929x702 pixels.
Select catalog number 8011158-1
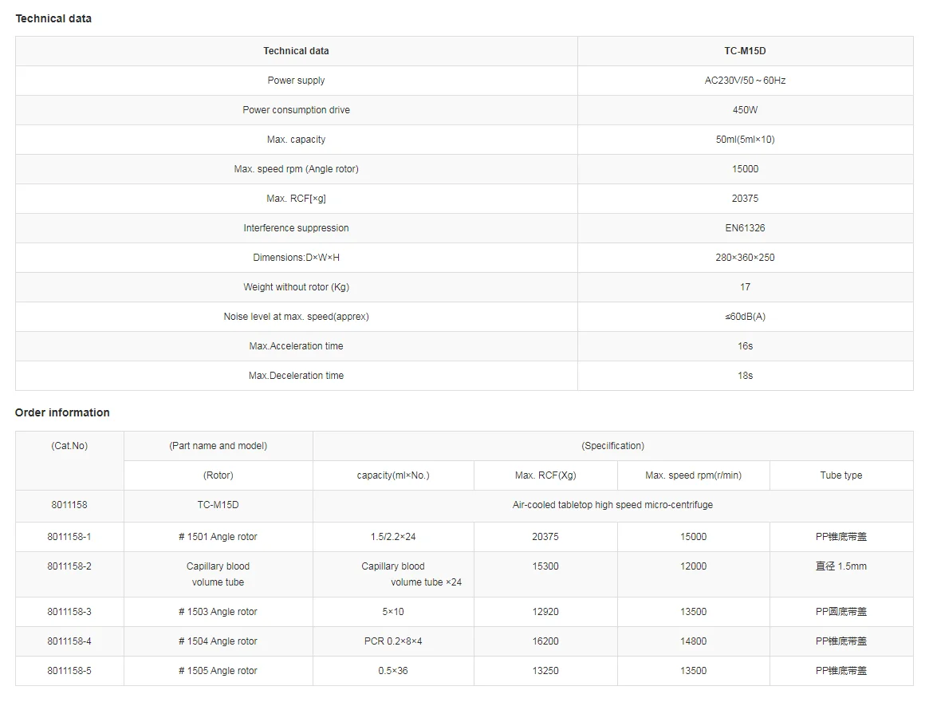point(69,537)
